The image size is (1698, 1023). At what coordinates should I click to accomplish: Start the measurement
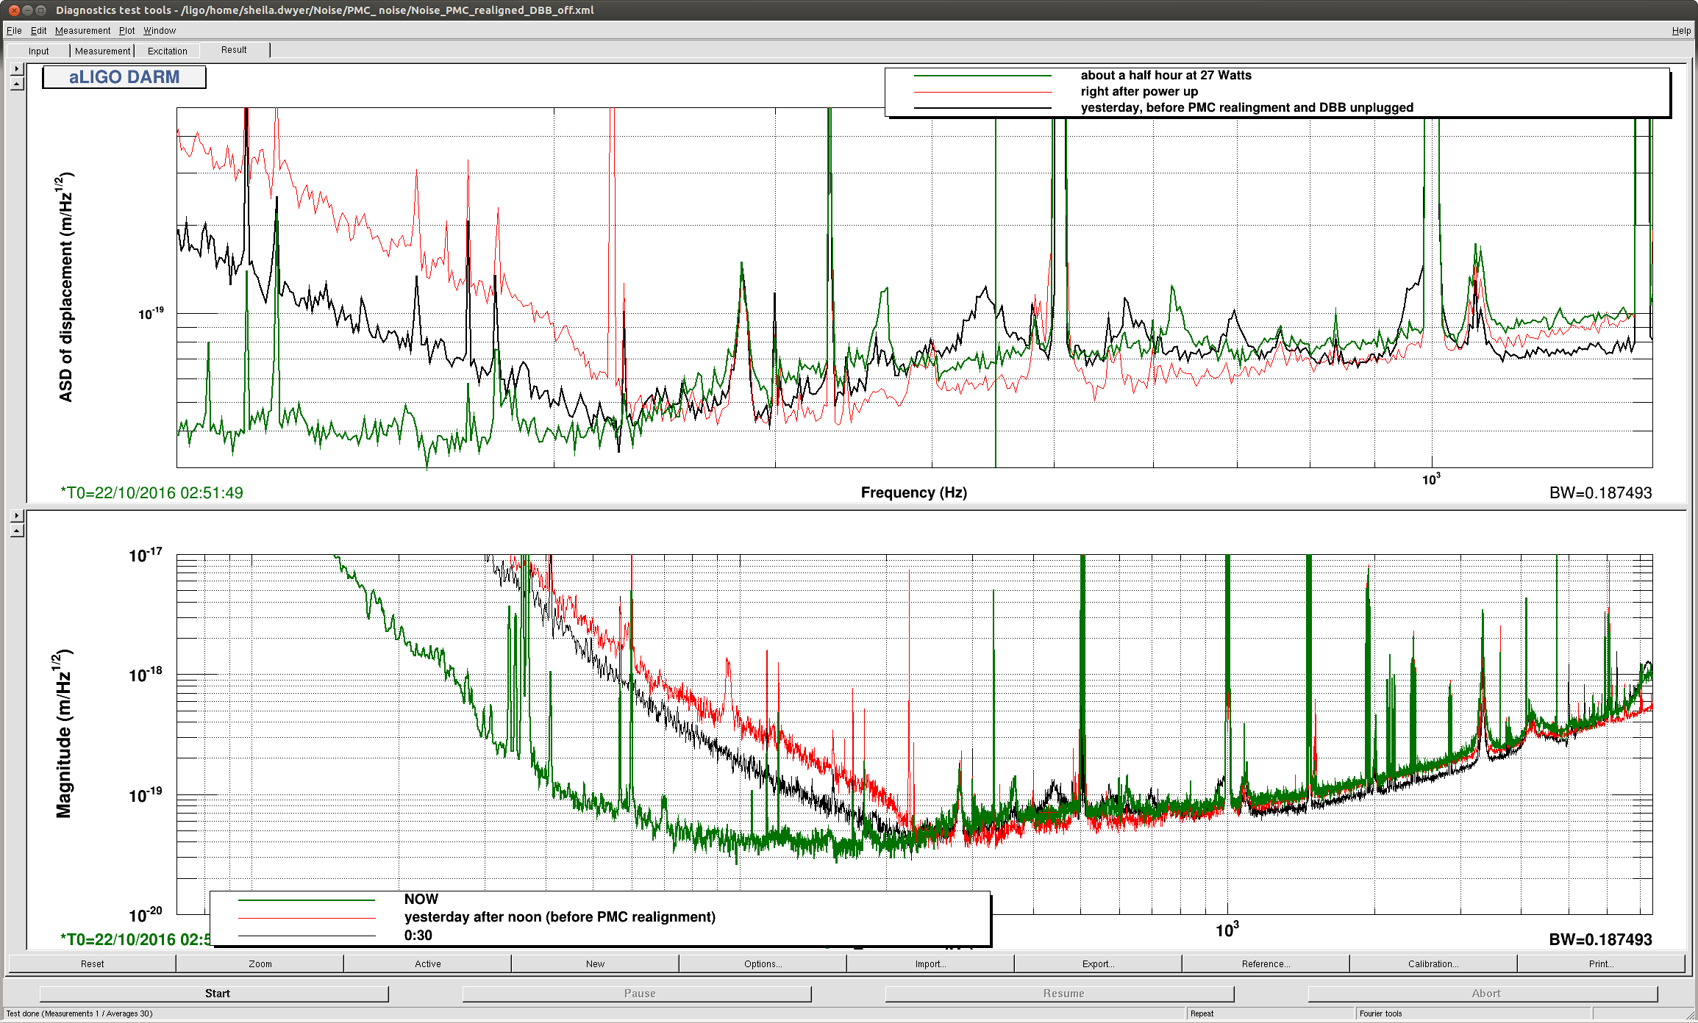point(214,993)
